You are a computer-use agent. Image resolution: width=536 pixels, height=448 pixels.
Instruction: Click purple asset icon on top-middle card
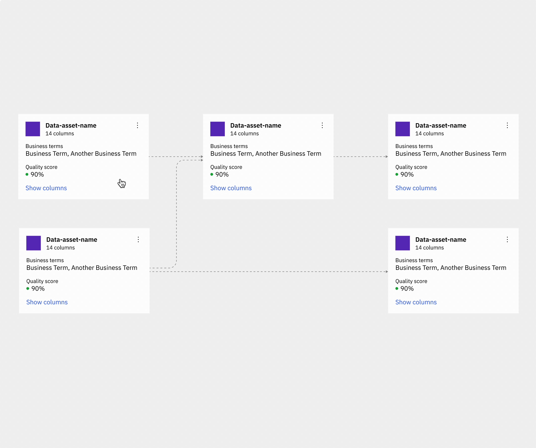218,129
